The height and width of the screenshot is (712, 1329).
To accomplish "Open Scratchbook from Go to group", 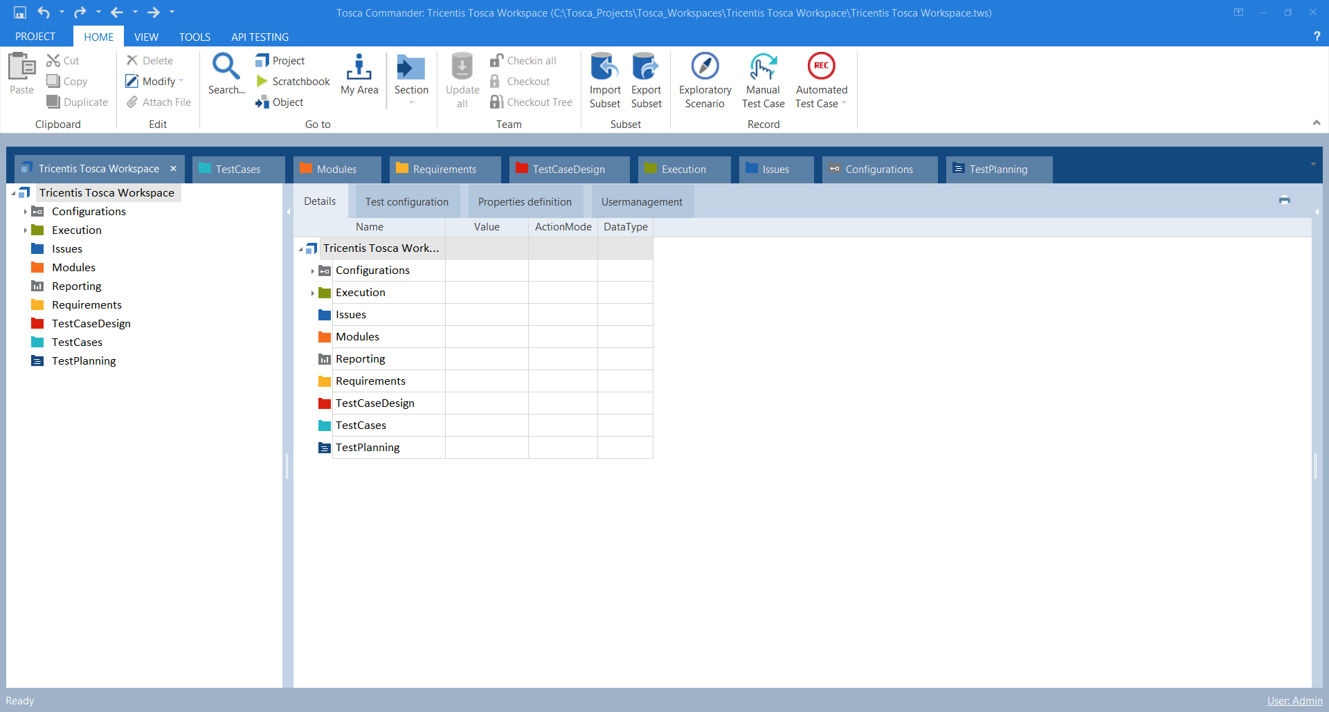I will (293, 82).
